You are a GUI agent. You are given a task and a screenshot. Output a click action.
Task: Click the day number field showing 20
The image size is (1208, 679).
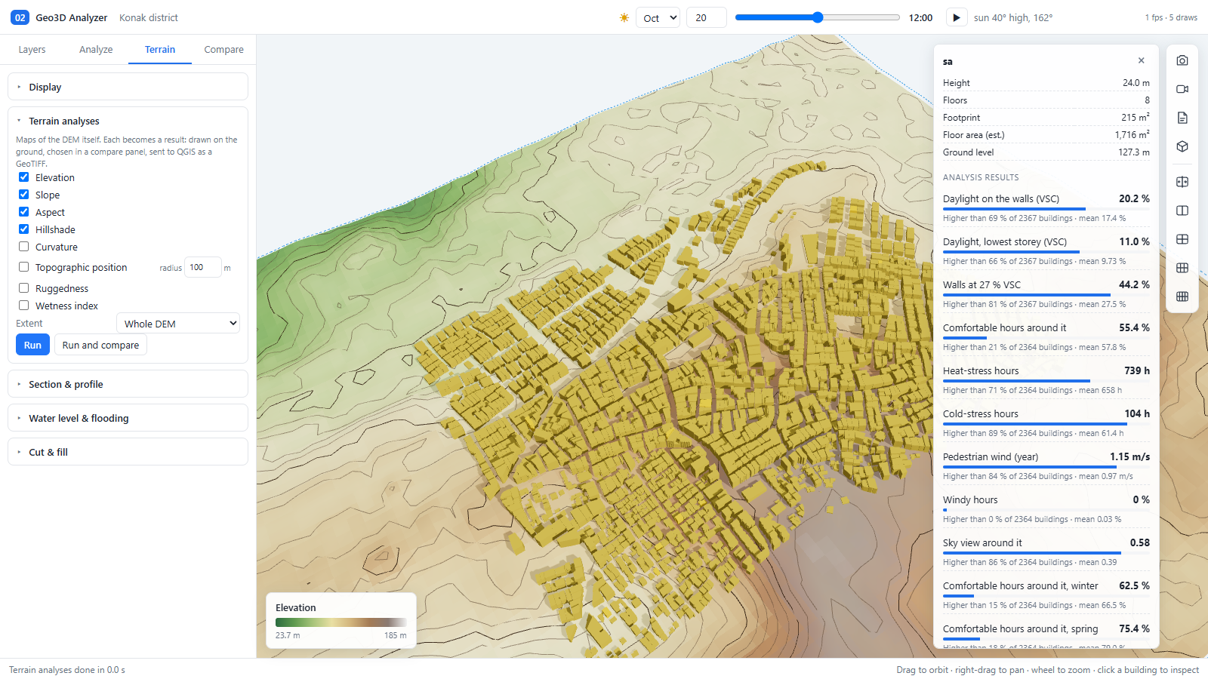click(x=706, y=17)
